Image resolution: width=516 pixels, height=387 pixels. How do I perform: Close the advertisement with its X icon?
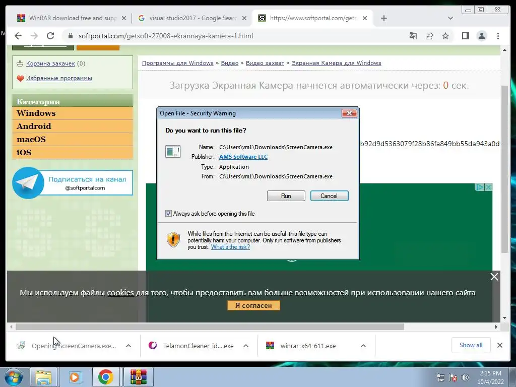pyautogui.click(x=489, y=187)
